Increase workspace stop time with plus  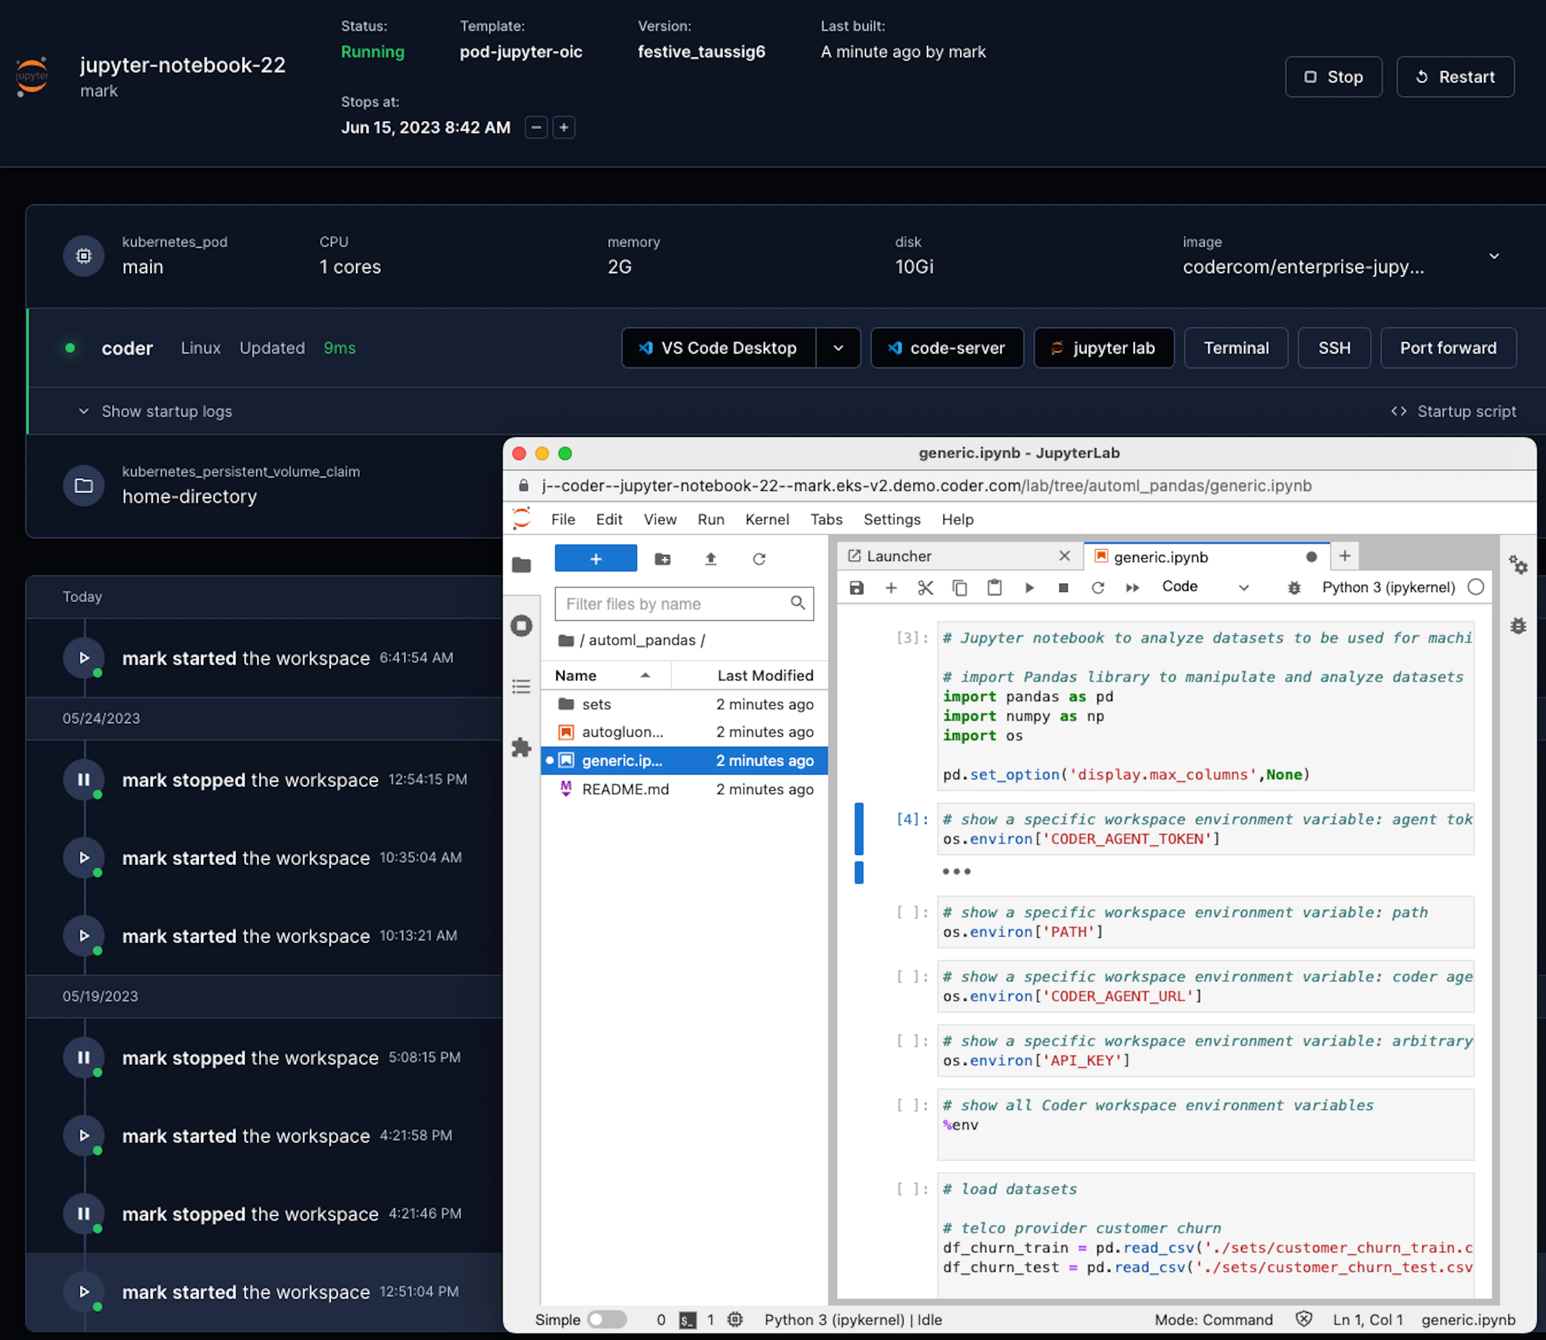coord(564,127)
